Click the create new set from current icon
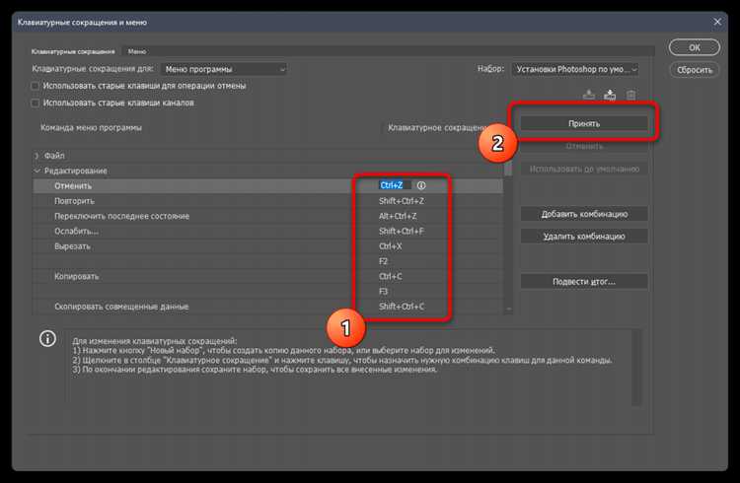Screen dimensions: 740x483 pos(610,95)
